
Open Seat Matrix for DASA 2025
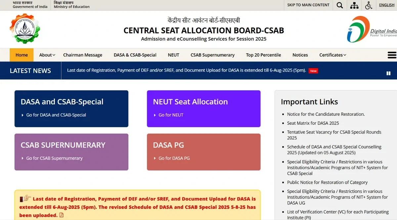point(313,123)
